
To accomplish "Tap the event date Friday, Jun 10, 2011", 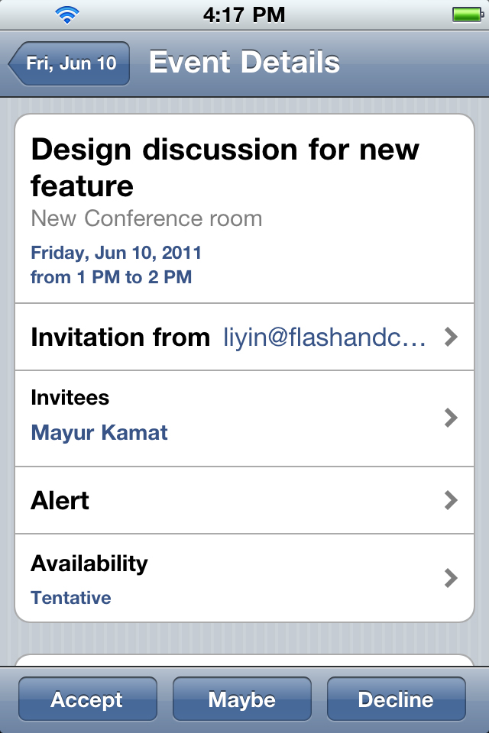I will pyautogui.click(x=116, y=253).
